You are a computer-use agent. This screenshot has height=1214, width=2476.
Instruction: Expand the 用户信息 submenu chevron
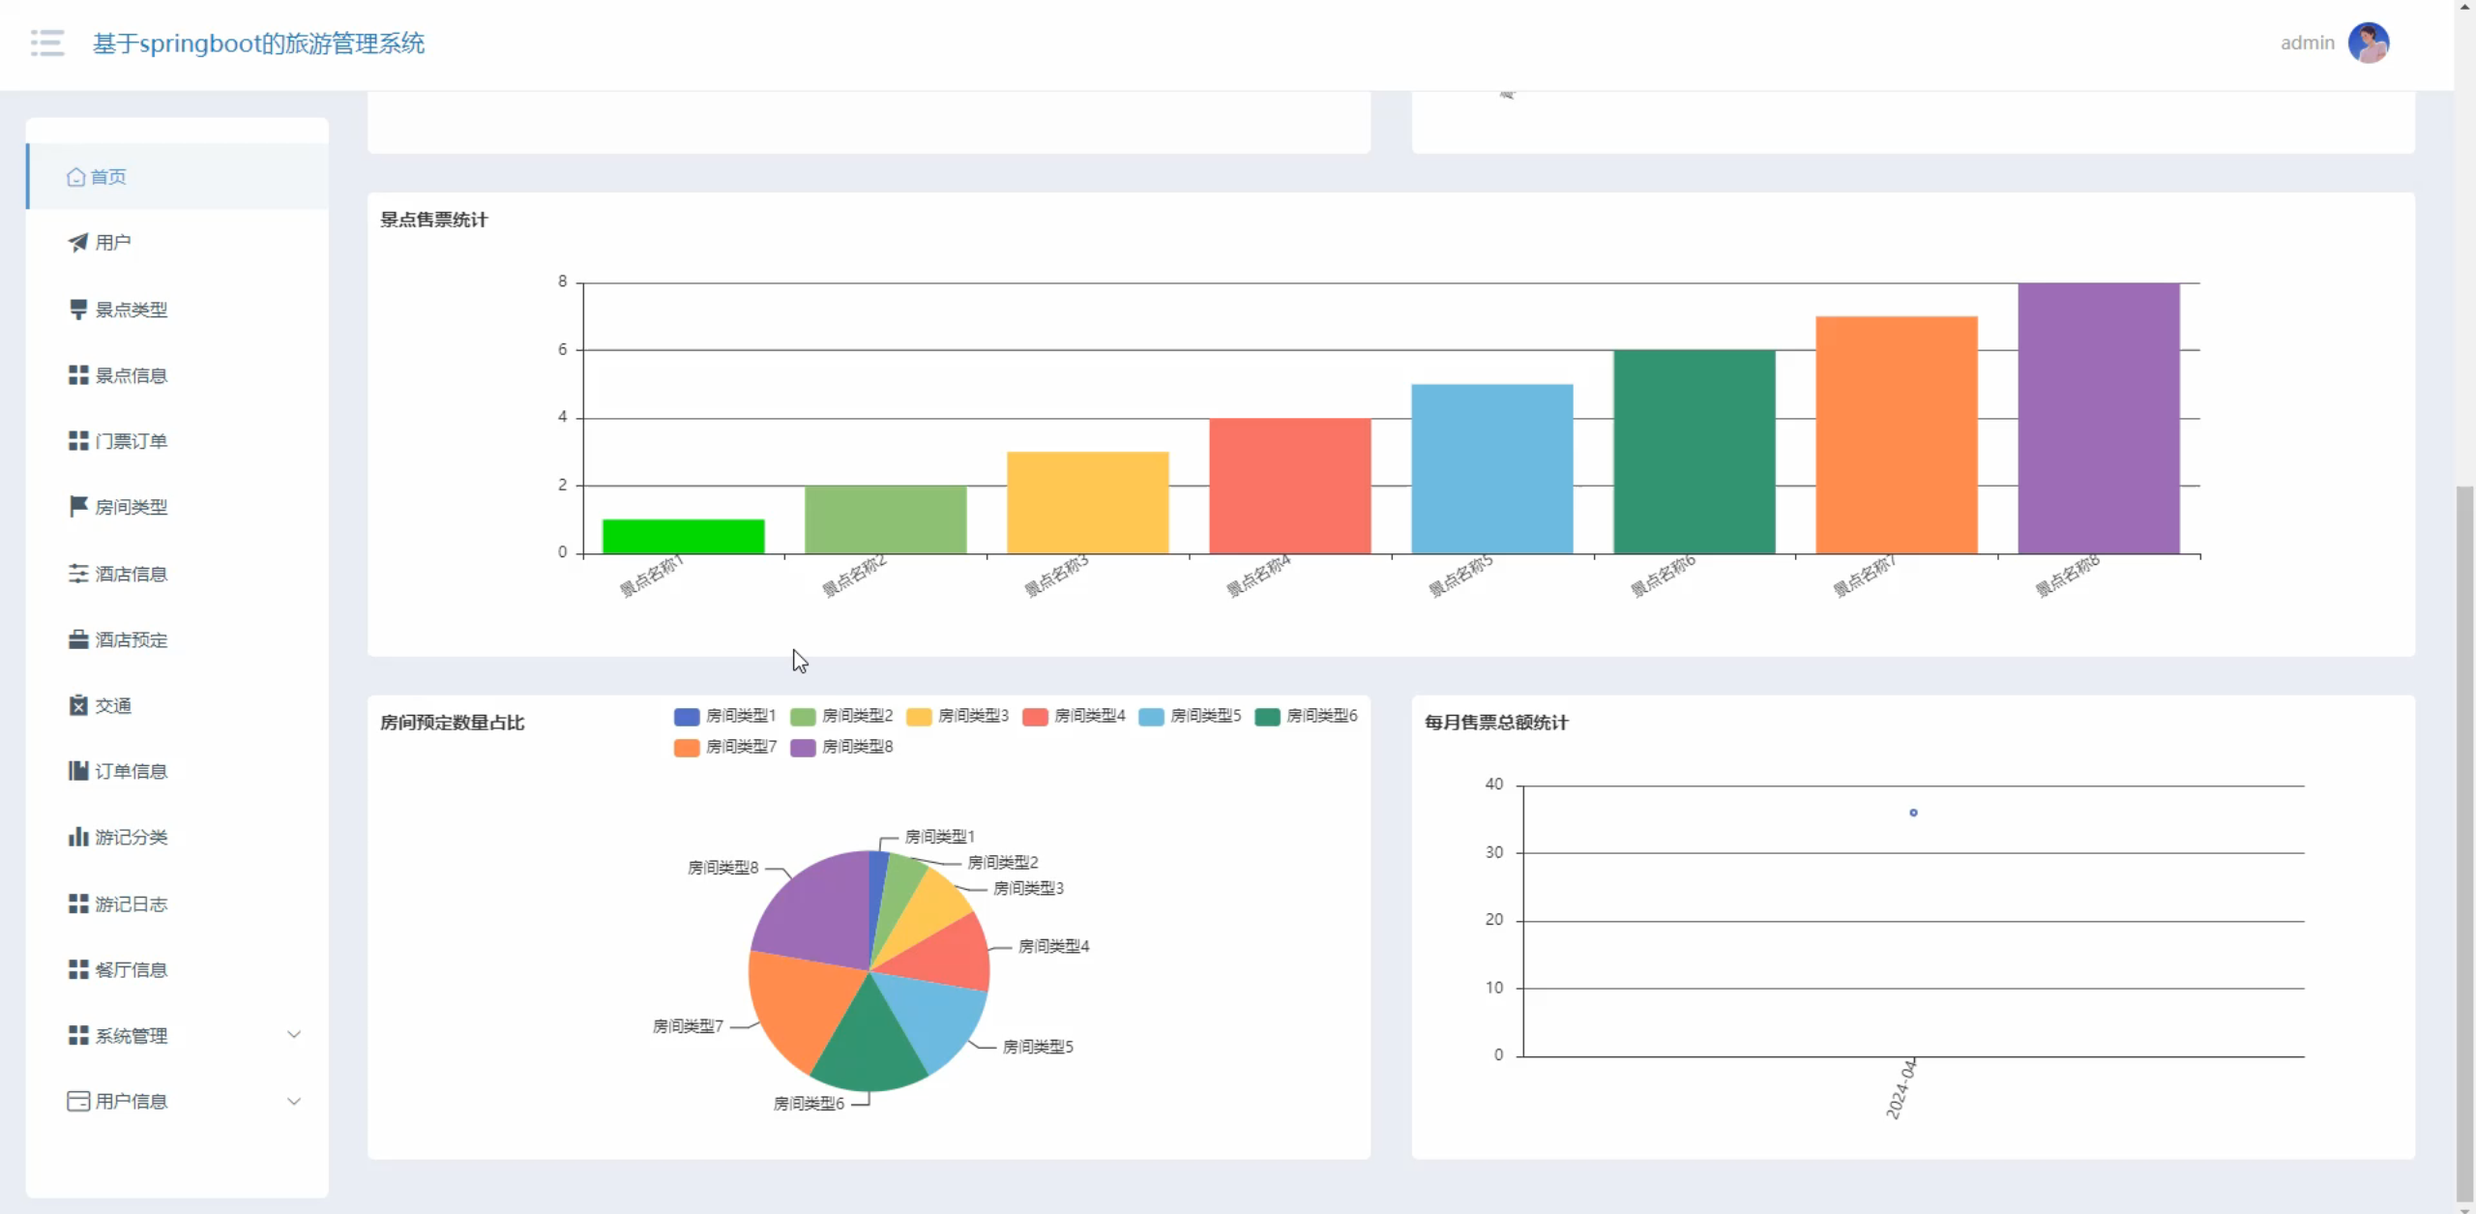coord(294,1101)
